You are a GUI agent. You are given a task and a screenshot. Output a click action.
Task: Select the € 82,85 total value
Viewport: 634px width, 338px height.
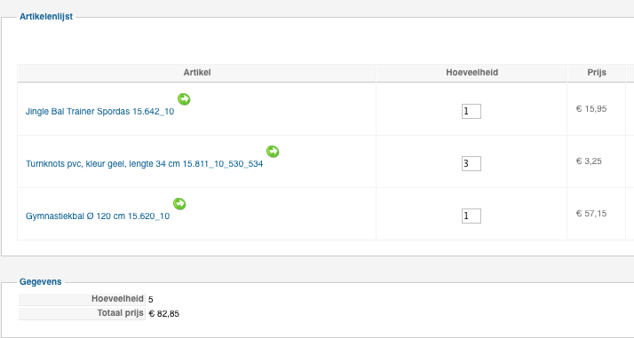tap(163, 314)
